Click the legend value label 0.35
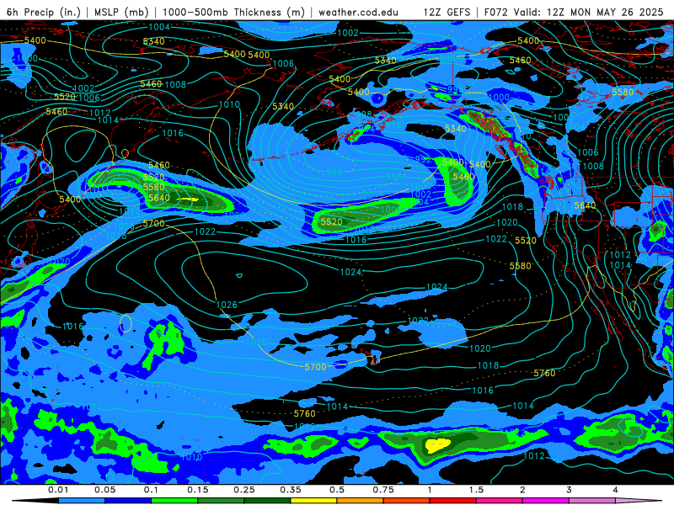The height and width of the screenshot is (505, 674). (291, 490)
